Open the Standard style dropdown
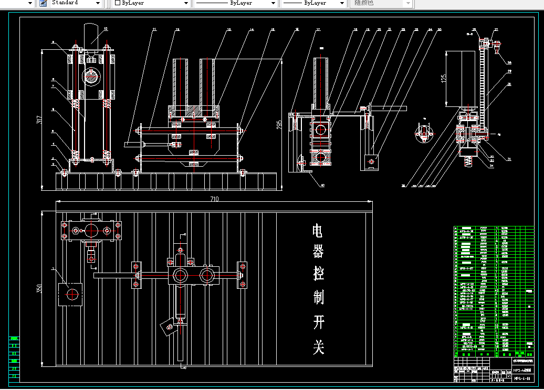Screen dimensions: 544x390 tap(76, 3)
